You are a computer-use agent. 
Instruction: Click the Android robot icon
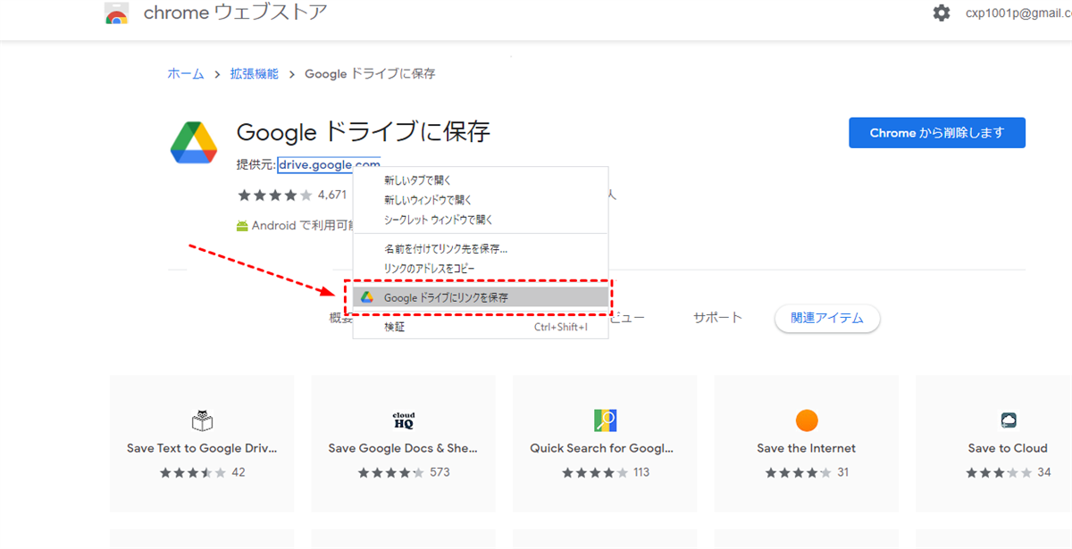tap(242, 226)
